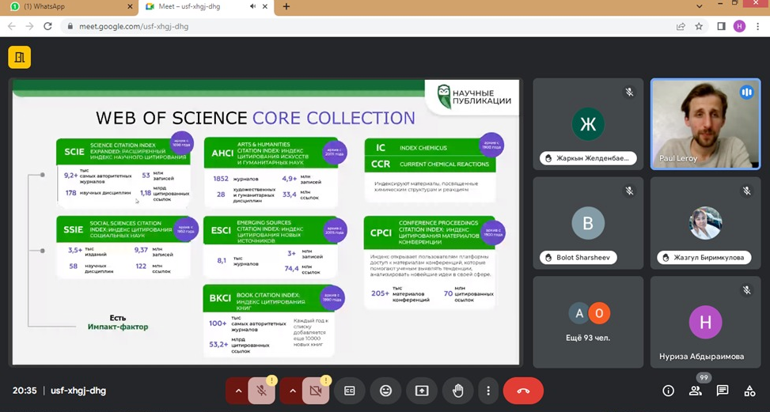
Task: Click the muted mic icon on Жаркын's tile
Action: pyautogui.click(x=629, y=93)
